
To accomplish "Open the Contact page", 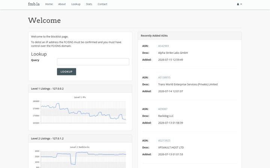I will [x=102, y=4].
